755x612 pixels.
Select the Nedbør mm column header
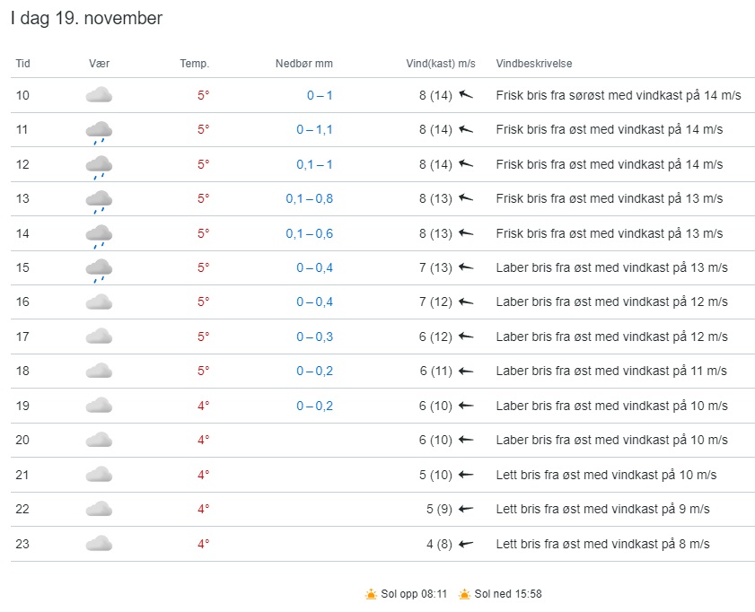pyautogui.click(x=303, y=64)
